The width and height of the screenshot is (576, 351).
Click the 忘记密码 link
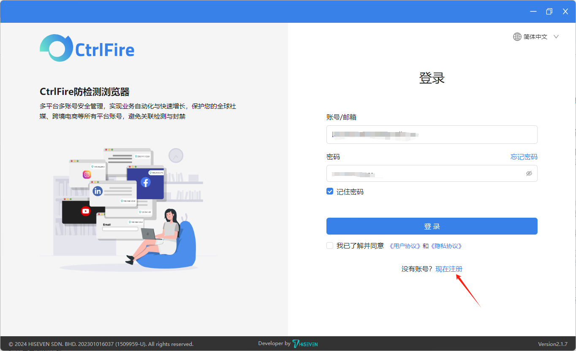pos(524,157)
